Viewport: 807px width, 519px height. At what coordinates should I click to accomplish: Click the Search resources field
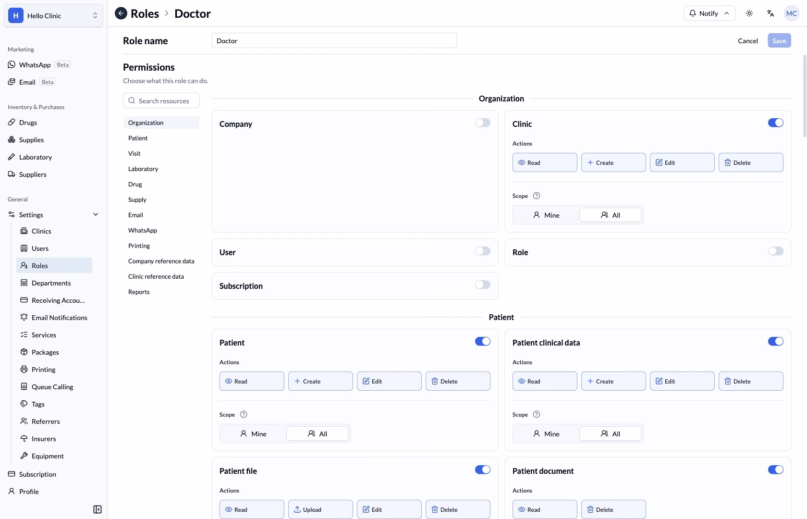pyautogui.click(x=161, y=101)
